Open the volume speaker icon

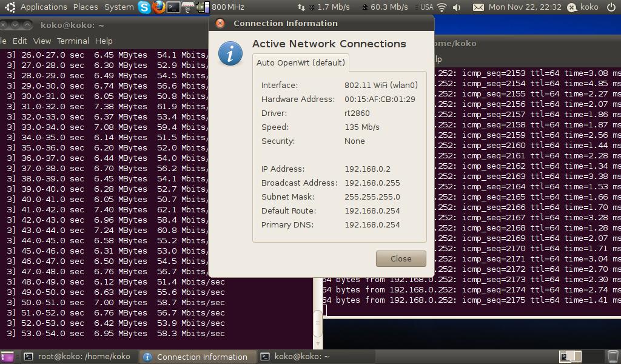pyautogui.click(x=457, y=7)
